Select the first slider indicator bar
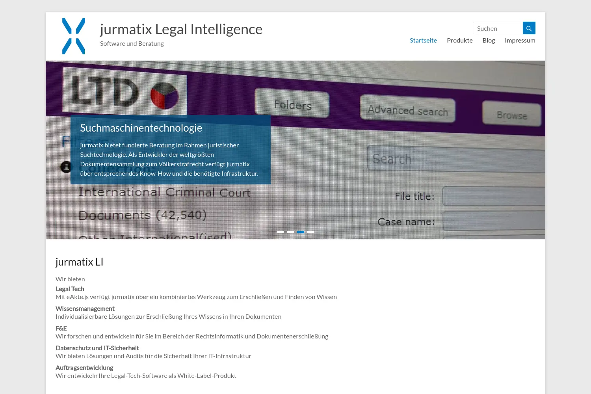This screenshot has width=591, height=394. click(280, 232)
